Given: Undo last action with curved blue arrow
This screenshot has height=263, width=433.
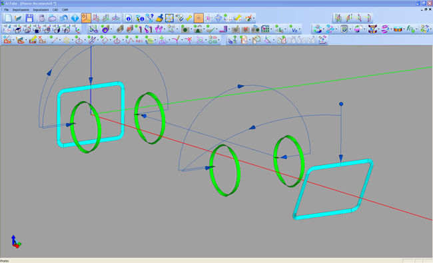Looking at the screenshot, I should point(64,18).
